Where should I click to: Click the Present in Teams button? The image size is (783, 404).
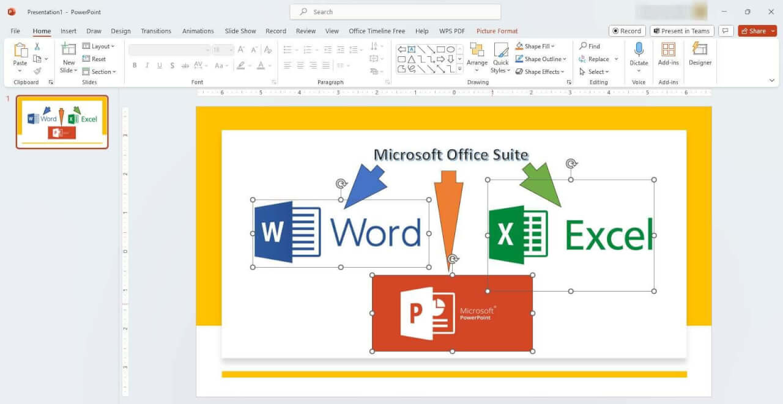[682, 31]
